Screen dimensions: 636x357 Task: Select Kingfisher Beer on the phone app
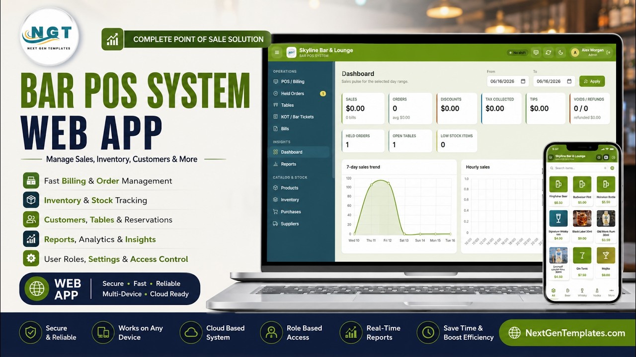(558, 190)
